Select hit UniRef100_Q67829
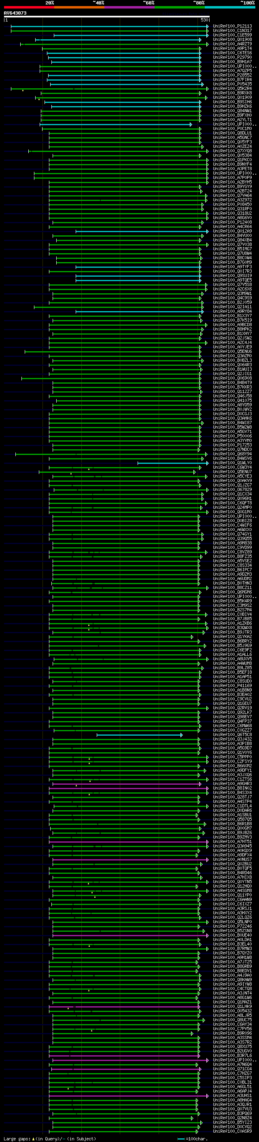 pos(232,489)
